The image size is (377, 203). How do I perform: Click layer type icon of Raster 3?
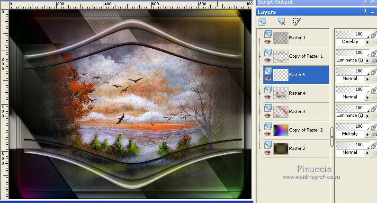[x=268, y=108]
